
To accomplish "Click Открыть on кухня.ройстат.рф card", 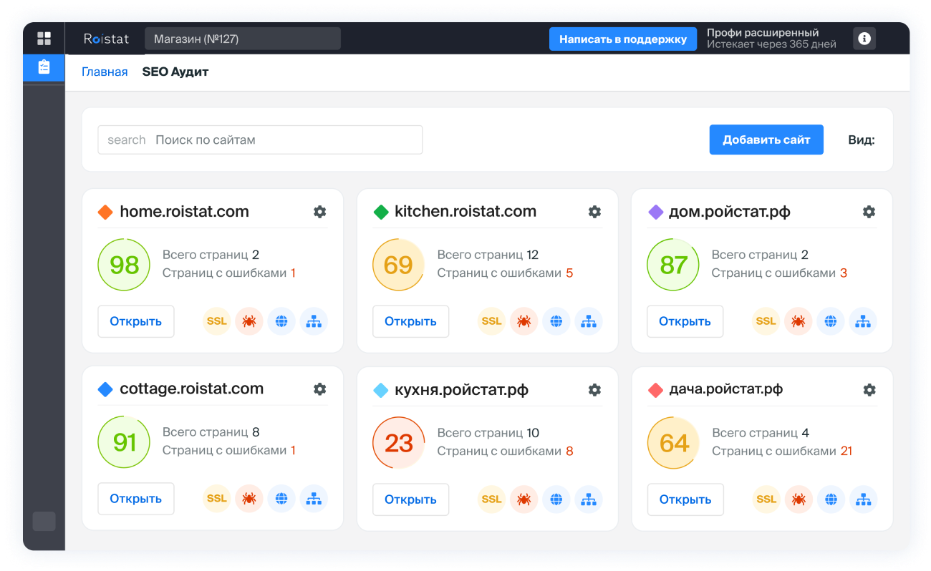I will pyautogui.click(x=410, y=499).
